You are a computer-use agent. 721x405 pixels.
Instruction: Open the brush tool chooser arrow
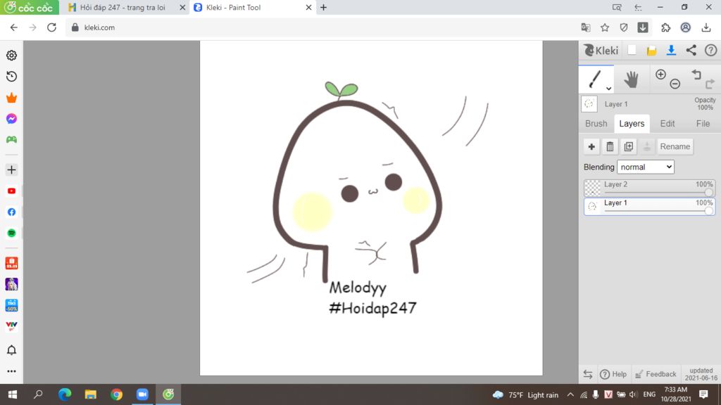608,88
